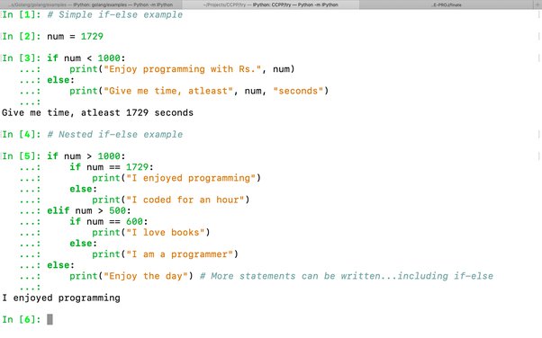Switch to the golang/examples IPython tab
Image resolution: width=542 pixels, height=338 pixels.
(91, 4)
